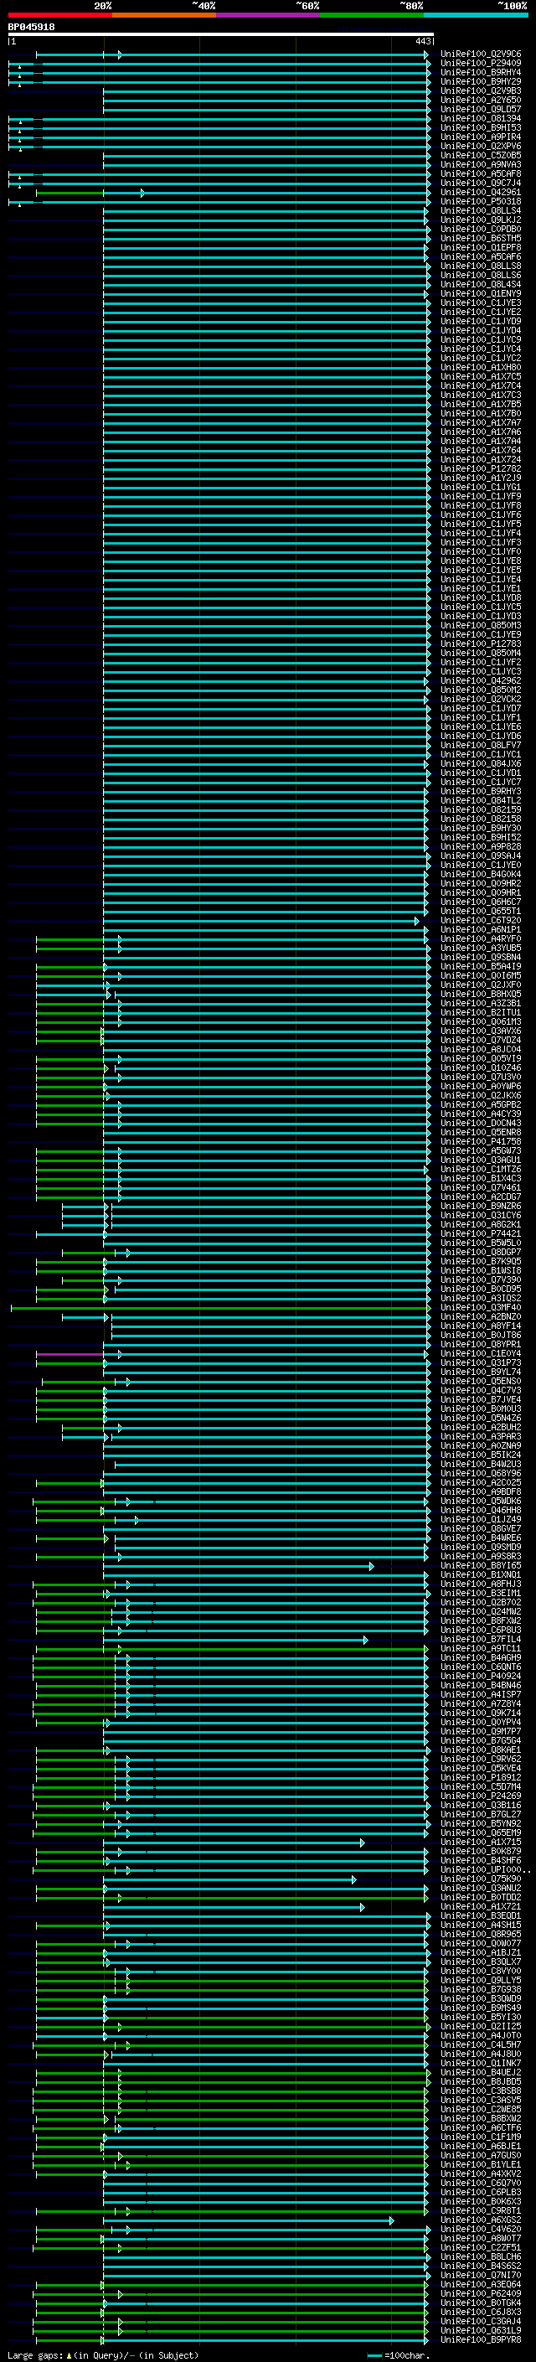Viewport: 536px width, 2362px height.
Task: Select the UniRef100_Q9LD57 label
Action: click(x=481, y=109)
